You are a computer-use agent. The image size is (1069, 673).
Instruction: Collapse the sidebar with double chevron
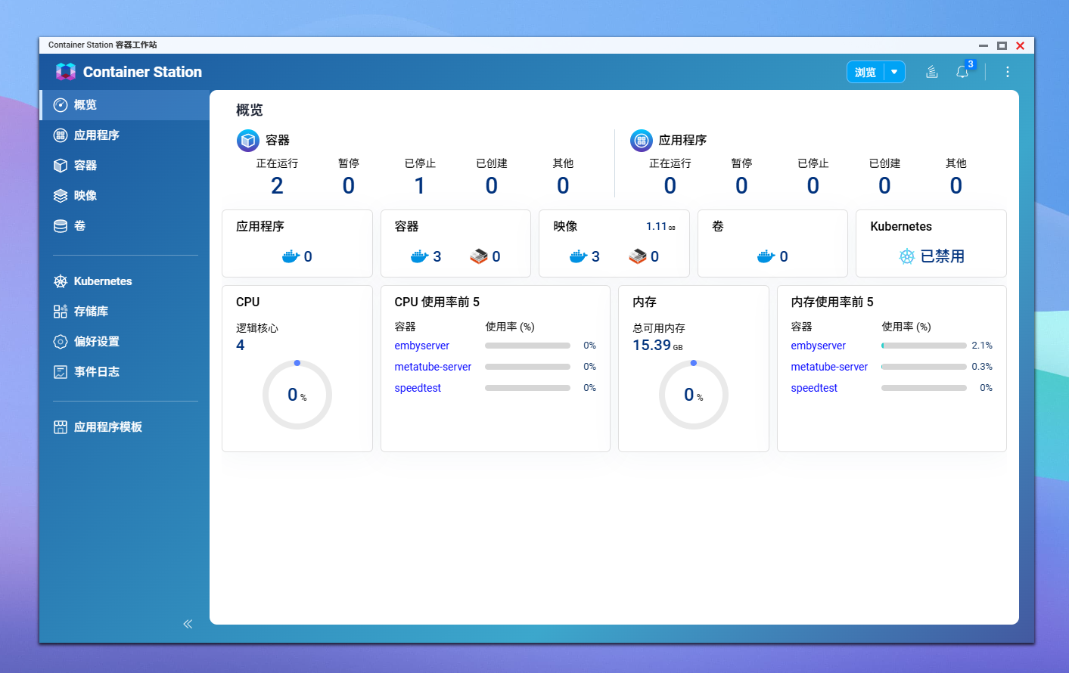coord(188,624)
